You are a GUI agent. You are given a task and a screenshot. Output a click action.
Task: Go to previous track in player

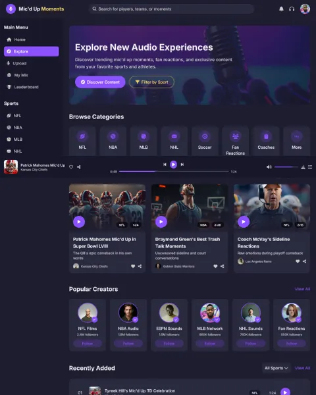[x=165, y=165]
